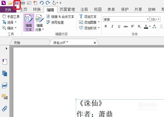Click the character spacing icon

(x=154, y=26)
